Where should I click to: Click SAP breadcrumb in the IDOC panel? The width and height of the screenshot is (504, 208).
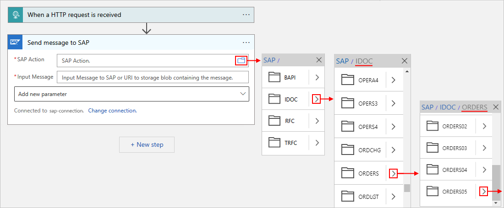342,61
